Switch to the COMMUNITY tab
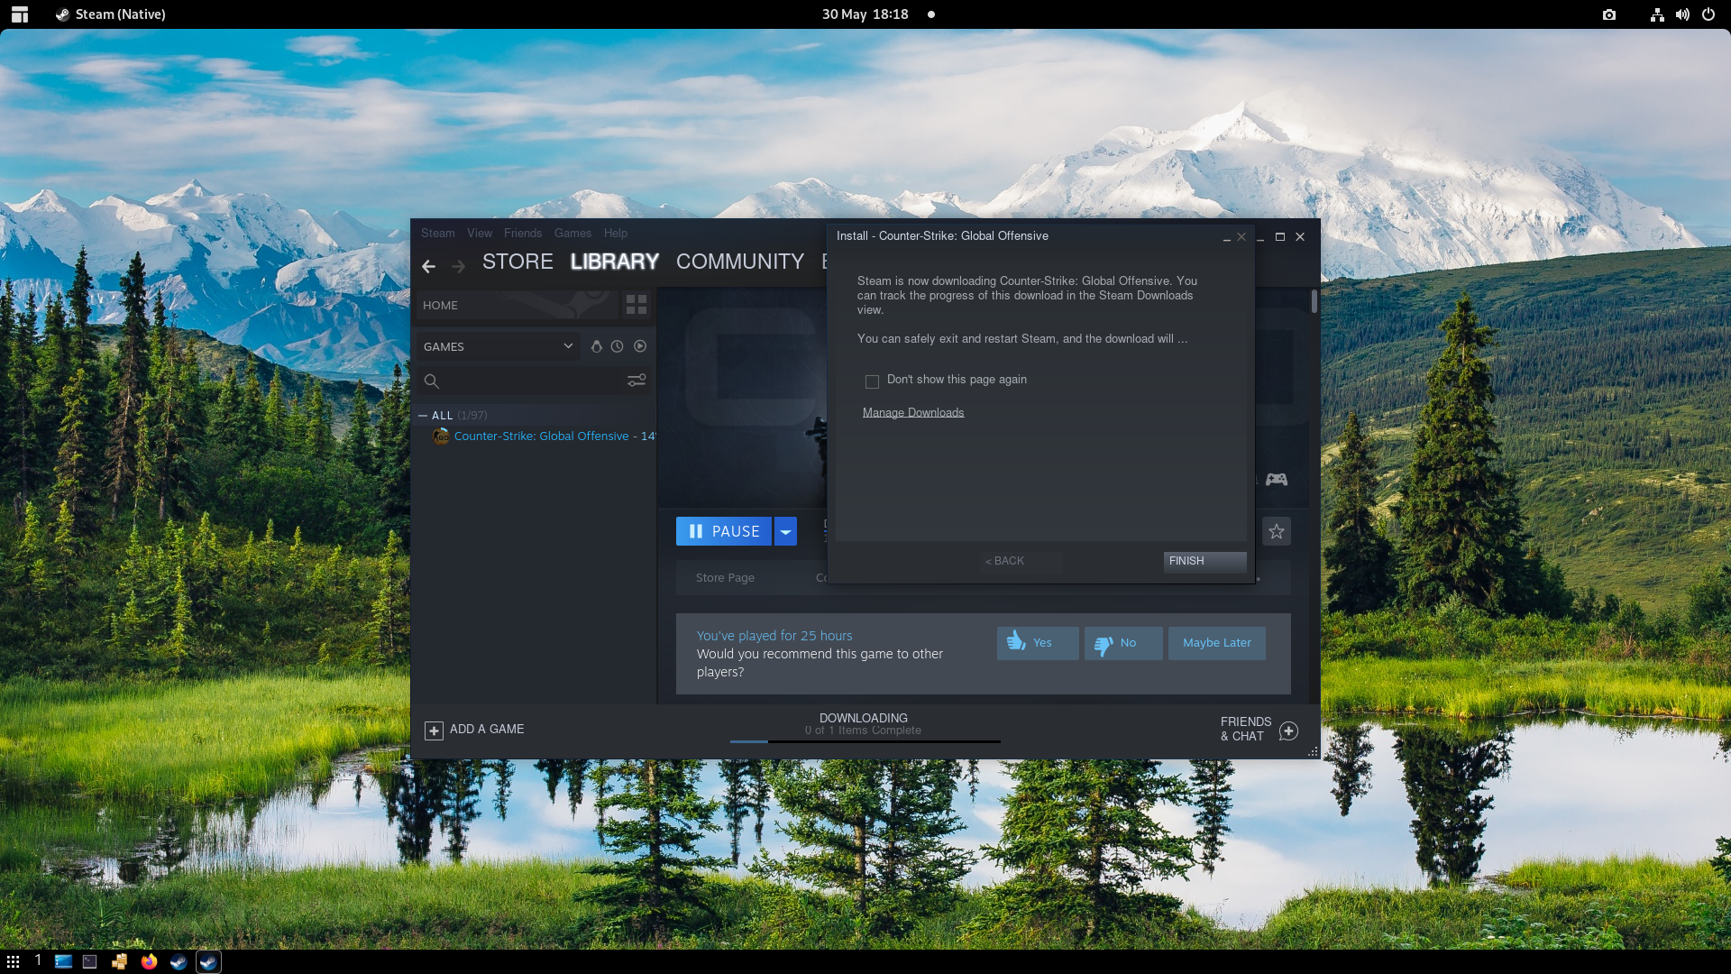Image resolution: width=1731 pixels, height=974 pixels. coord(739,262)
